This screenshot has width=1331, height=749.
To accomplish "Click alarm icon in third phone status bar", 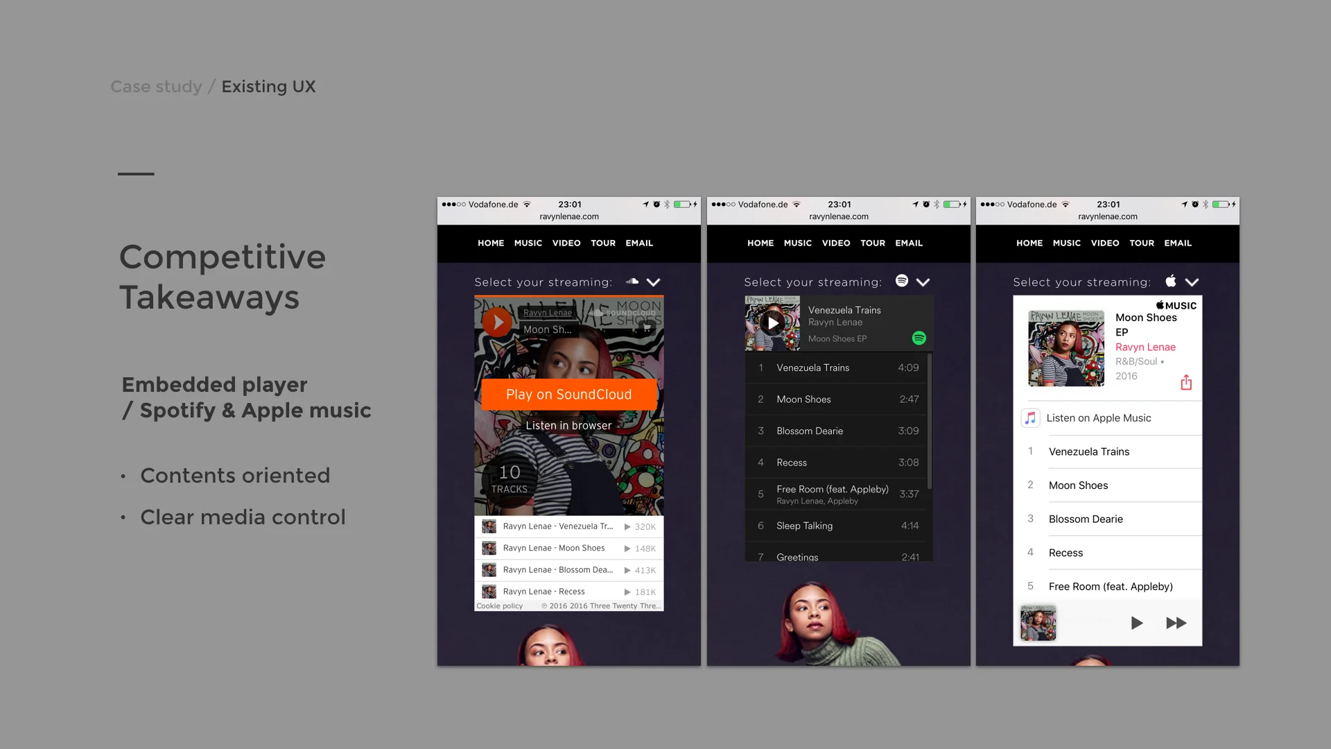I will (1195, 205).
